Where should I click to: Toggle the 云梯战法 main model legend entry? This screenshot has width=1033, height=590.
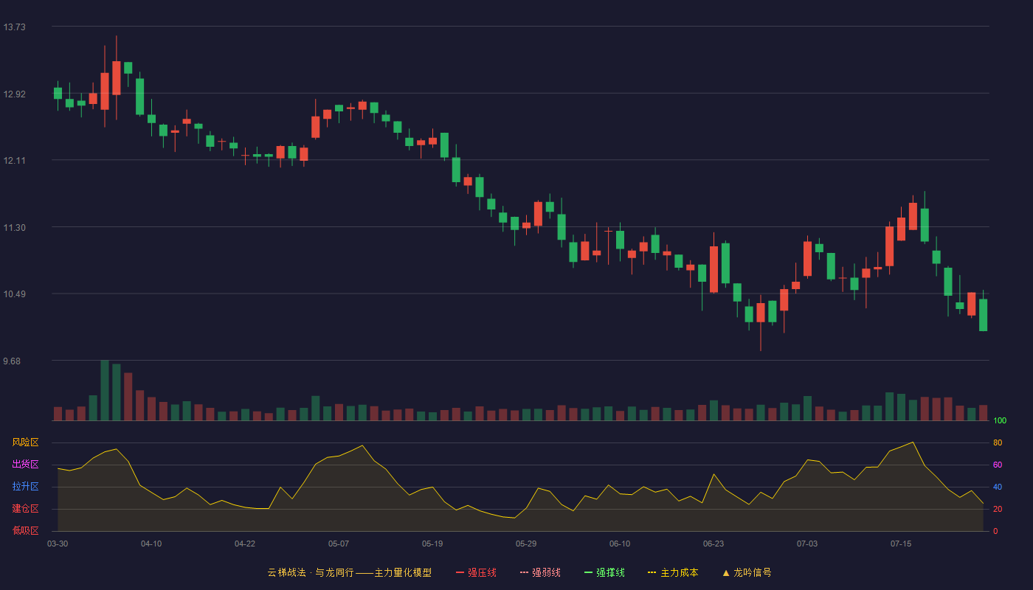[x=349, y=572]
